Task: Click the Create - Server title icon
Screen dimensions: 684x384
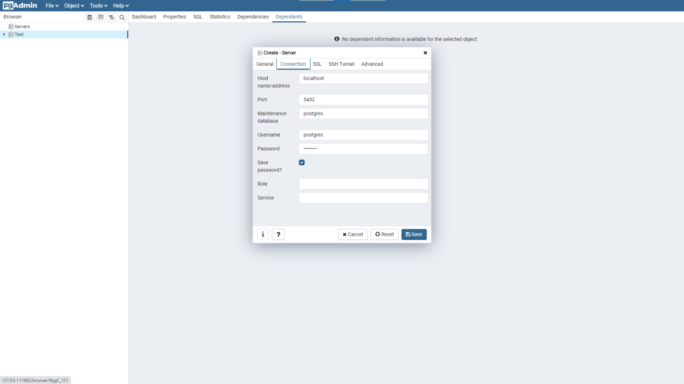Action: coord(260,53)
